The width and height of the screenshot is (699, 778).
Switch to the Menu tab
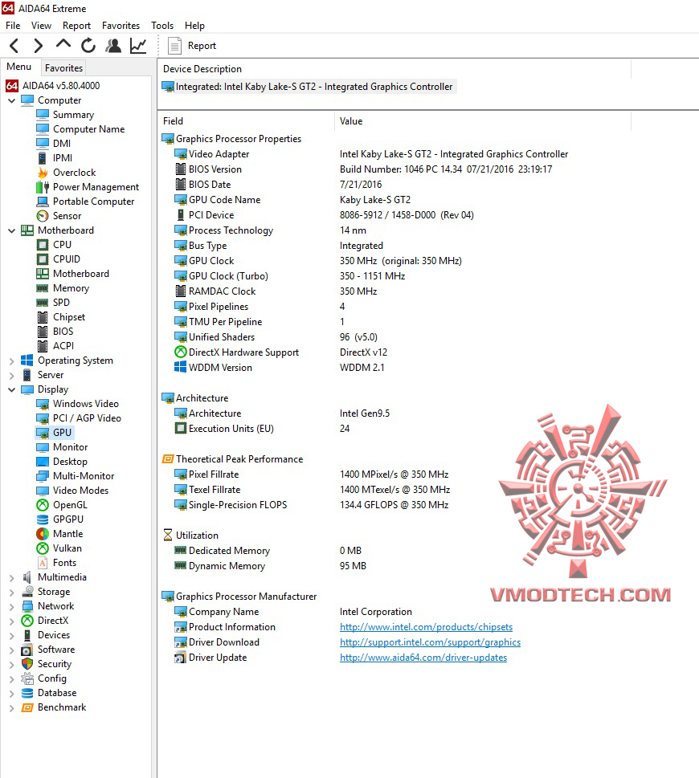(x=18, y=67)
